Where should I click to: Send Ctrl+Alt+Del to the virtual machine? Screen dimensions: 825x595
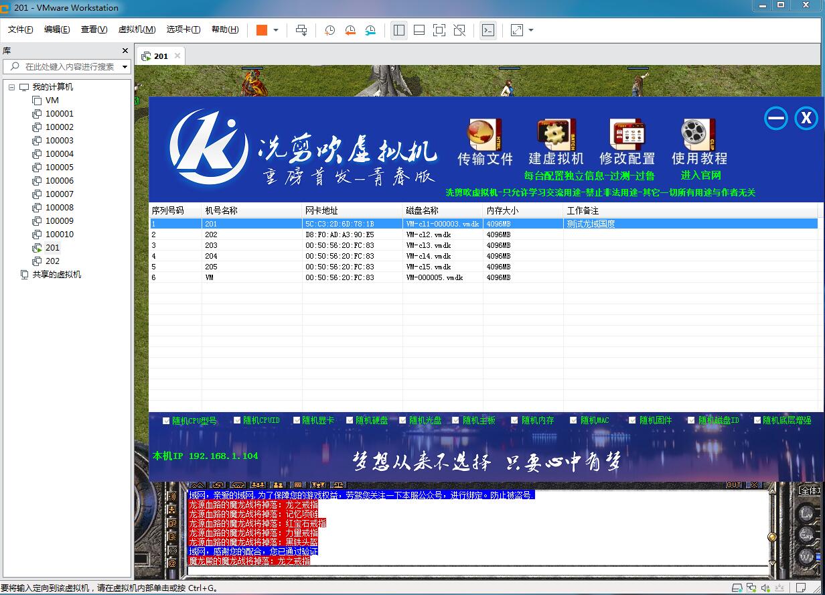301,30
